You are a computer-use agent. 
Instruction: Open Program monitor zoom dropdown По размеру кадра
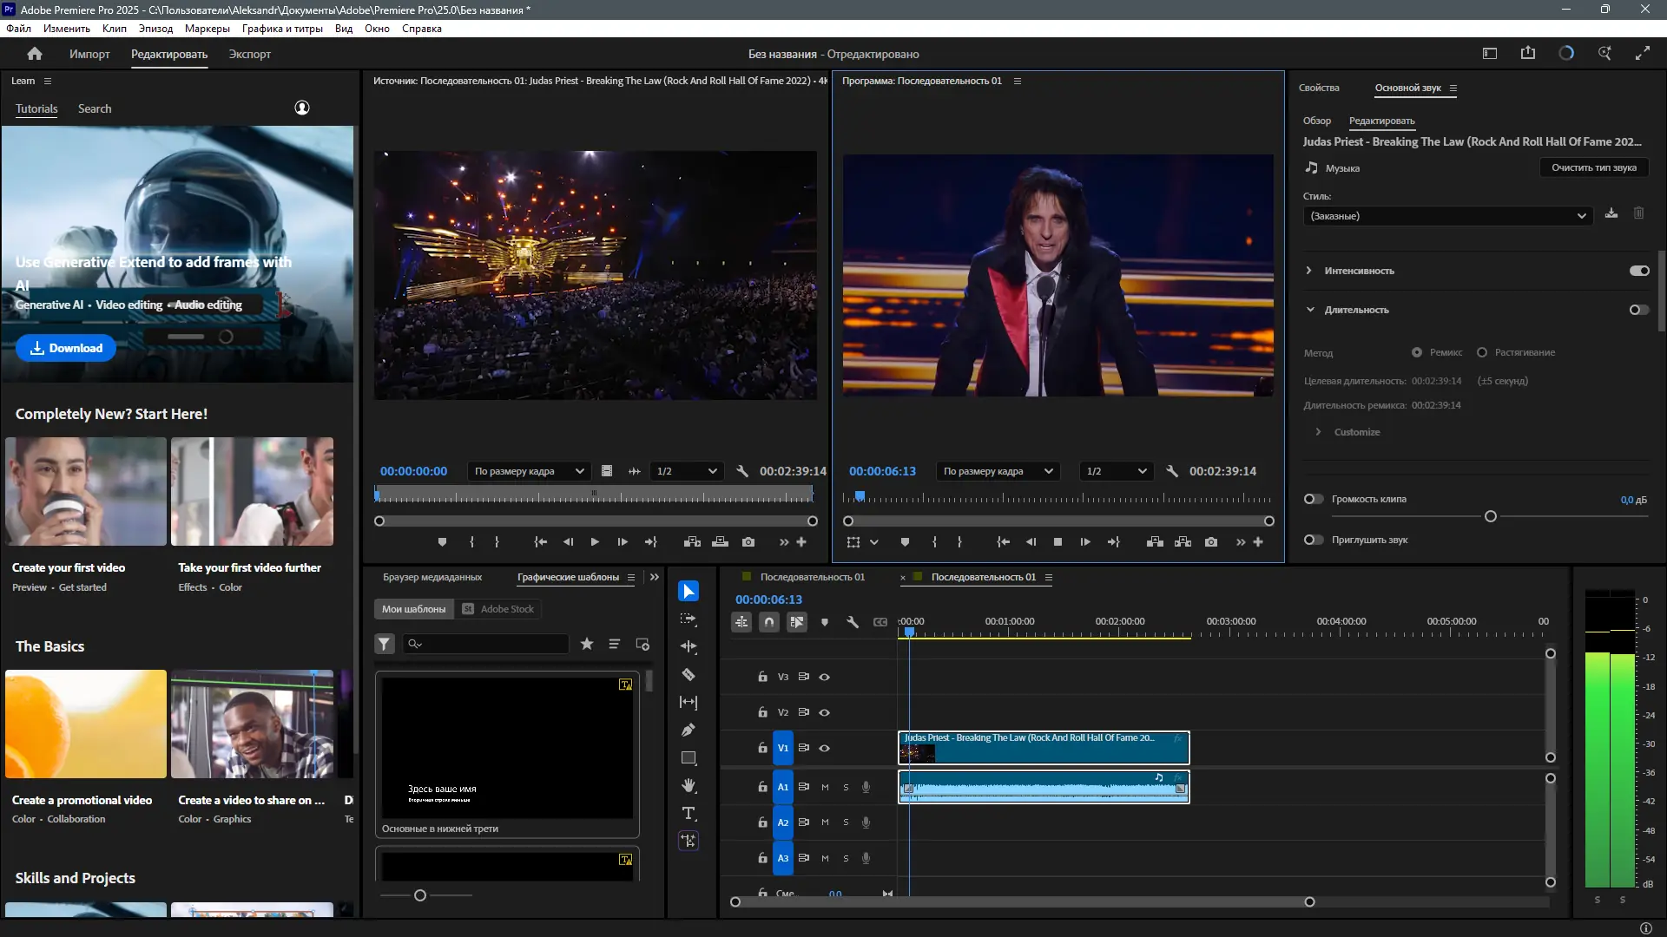(x=997, y=471)
